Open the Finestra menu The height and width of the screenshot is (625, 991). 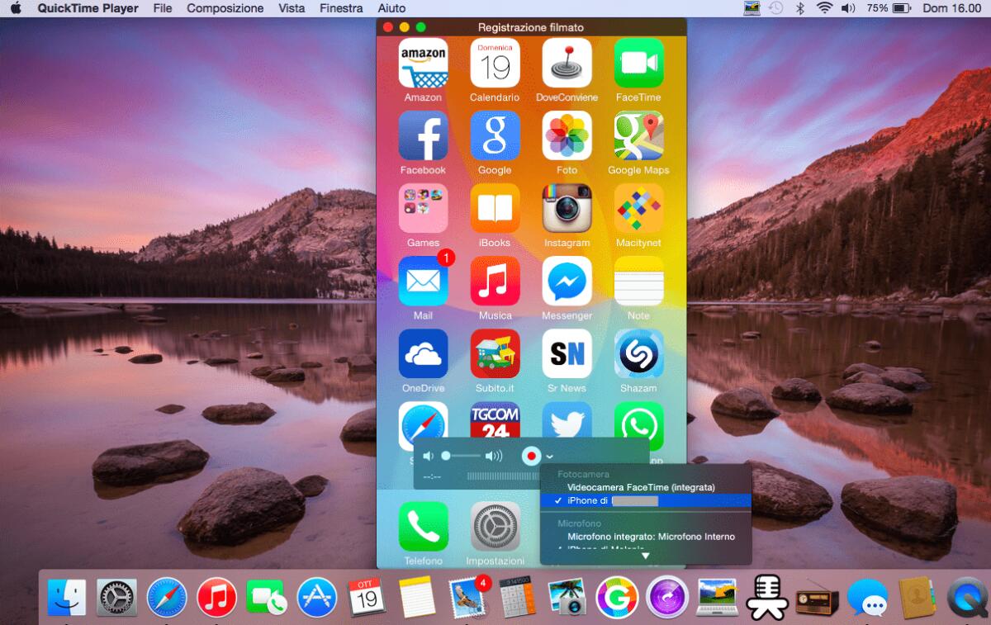(x=341, y=8)
